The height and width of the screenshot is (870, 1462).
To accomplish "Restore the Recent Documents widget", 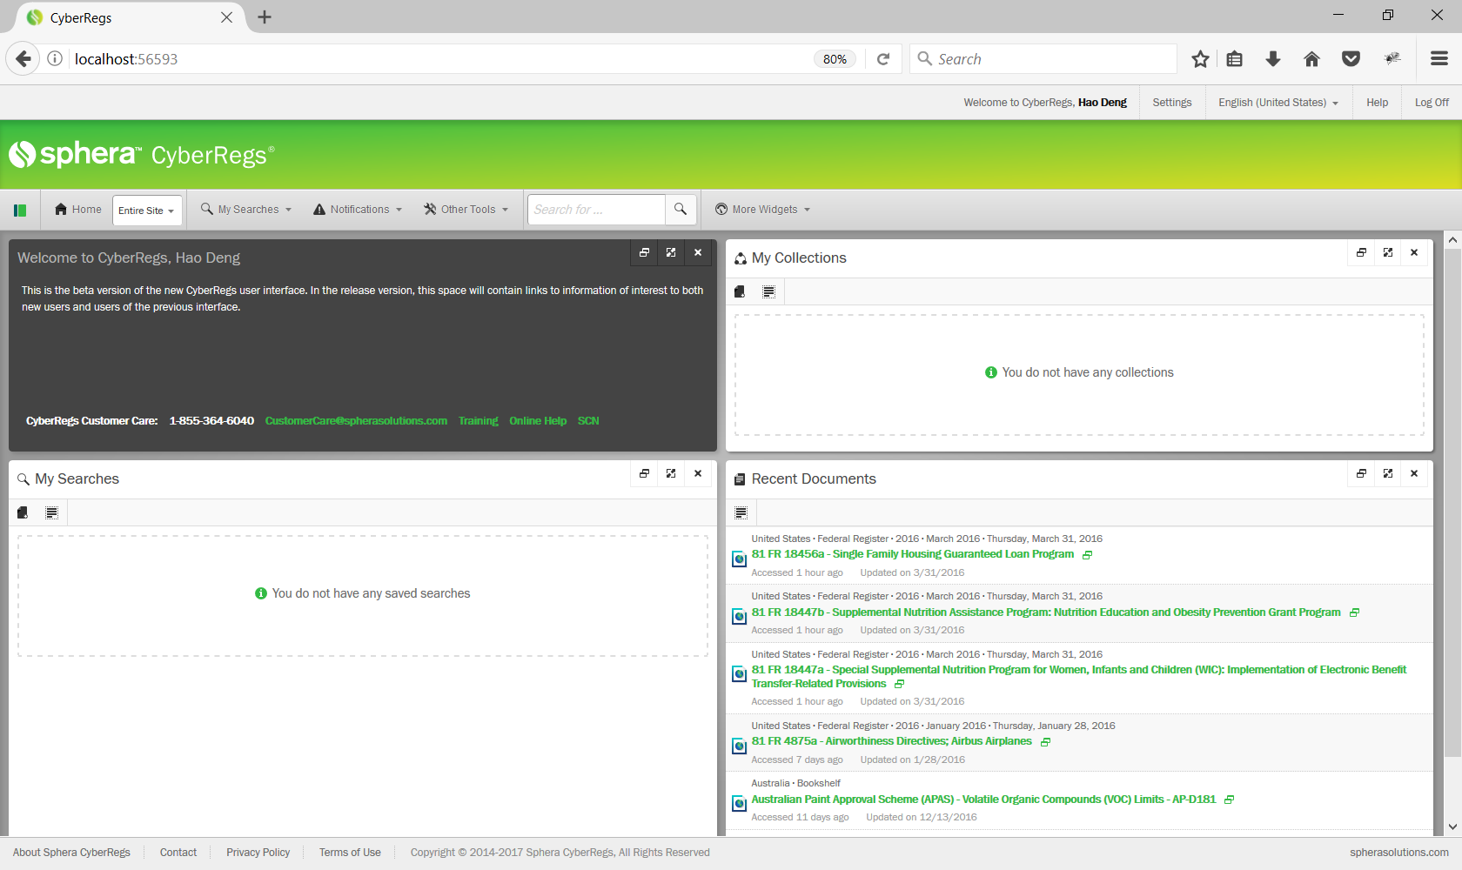I will tap(1361, 473).
